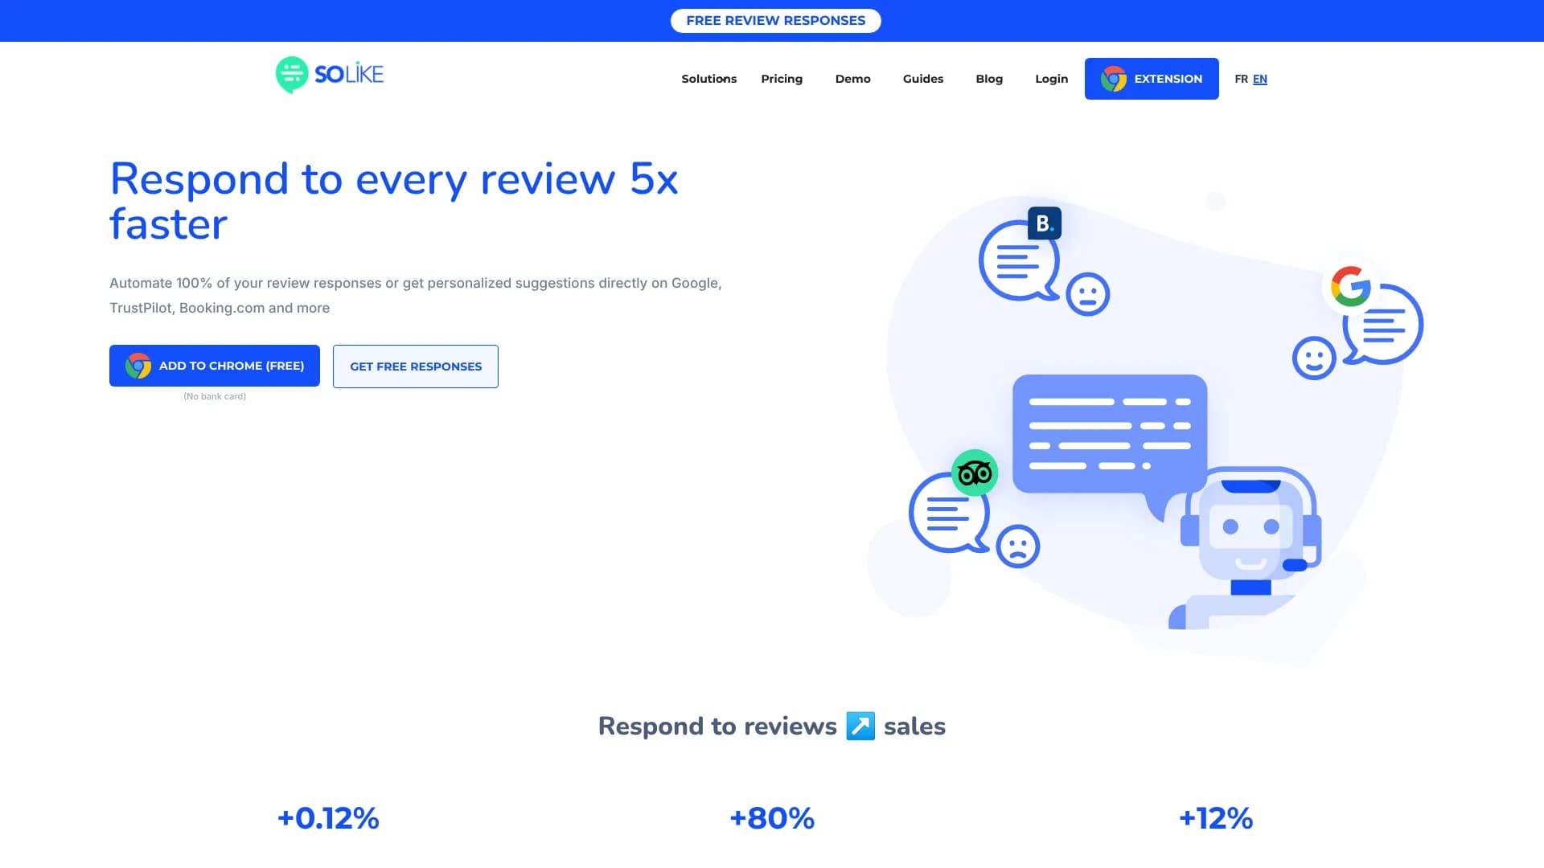This screenshot has width=1544, height=868.
Task: Open the Guides menu item
Action: click(923, 79)
